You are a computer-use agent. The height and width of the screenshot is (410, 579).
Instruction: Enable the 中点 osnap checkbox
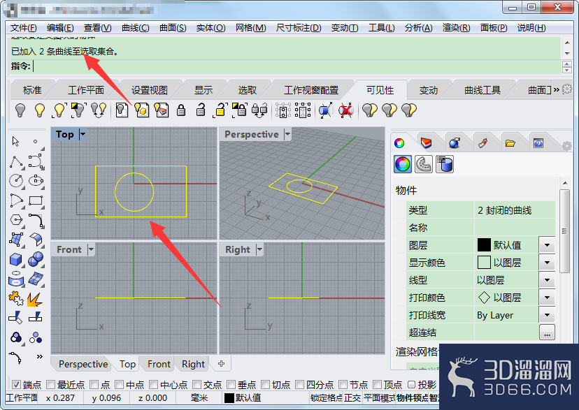pyautogui.click(x=120, y=385)
